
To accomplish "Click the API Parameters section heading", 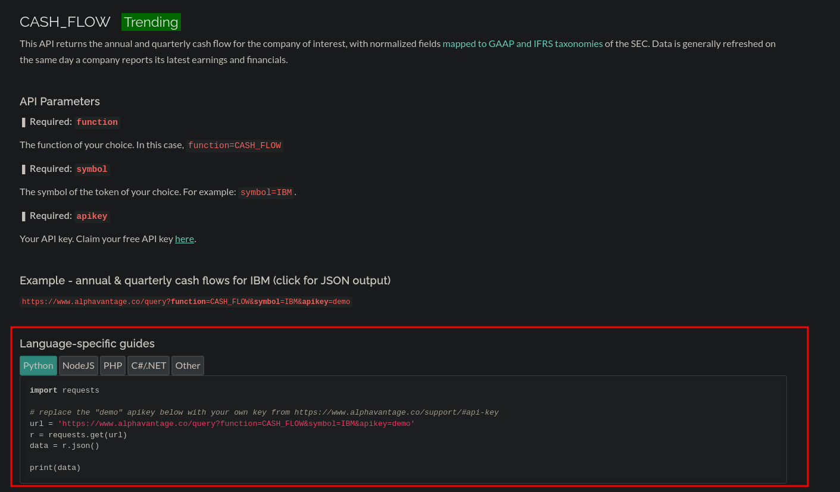I will click(60, 101).
